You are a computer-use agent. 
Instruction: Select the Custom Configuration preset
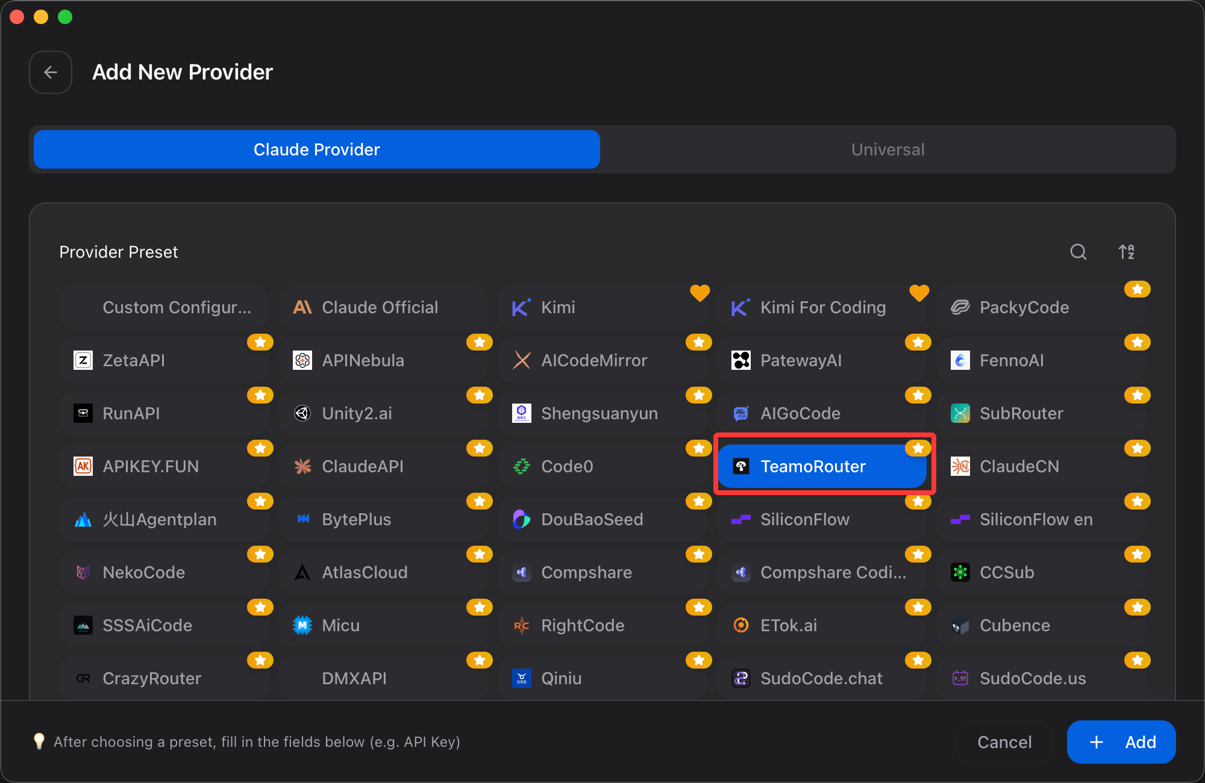tap(164, 307)
